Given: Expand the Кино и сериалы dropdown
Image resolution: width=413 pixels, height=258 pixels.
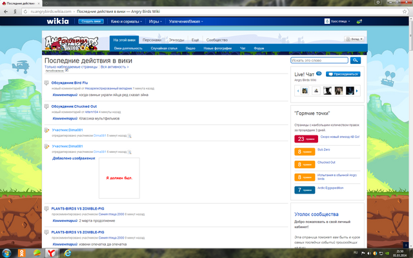Looking at the screenshot, I should coord(126,21).
